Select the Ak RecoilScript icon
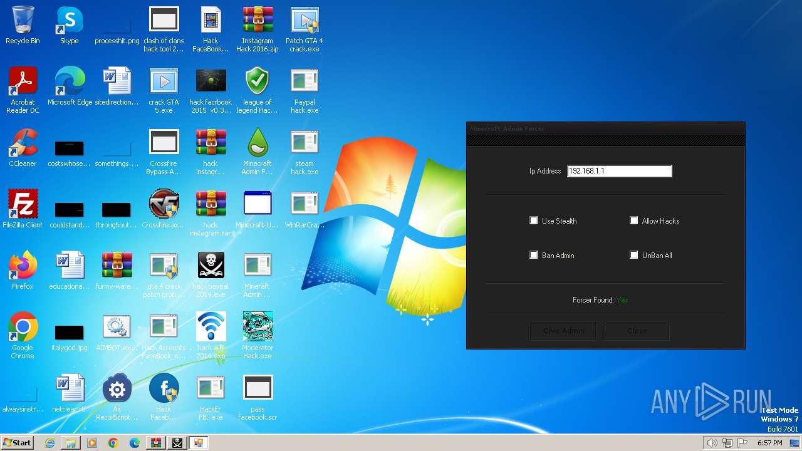The image size is (802, 451). click(117, 397)
